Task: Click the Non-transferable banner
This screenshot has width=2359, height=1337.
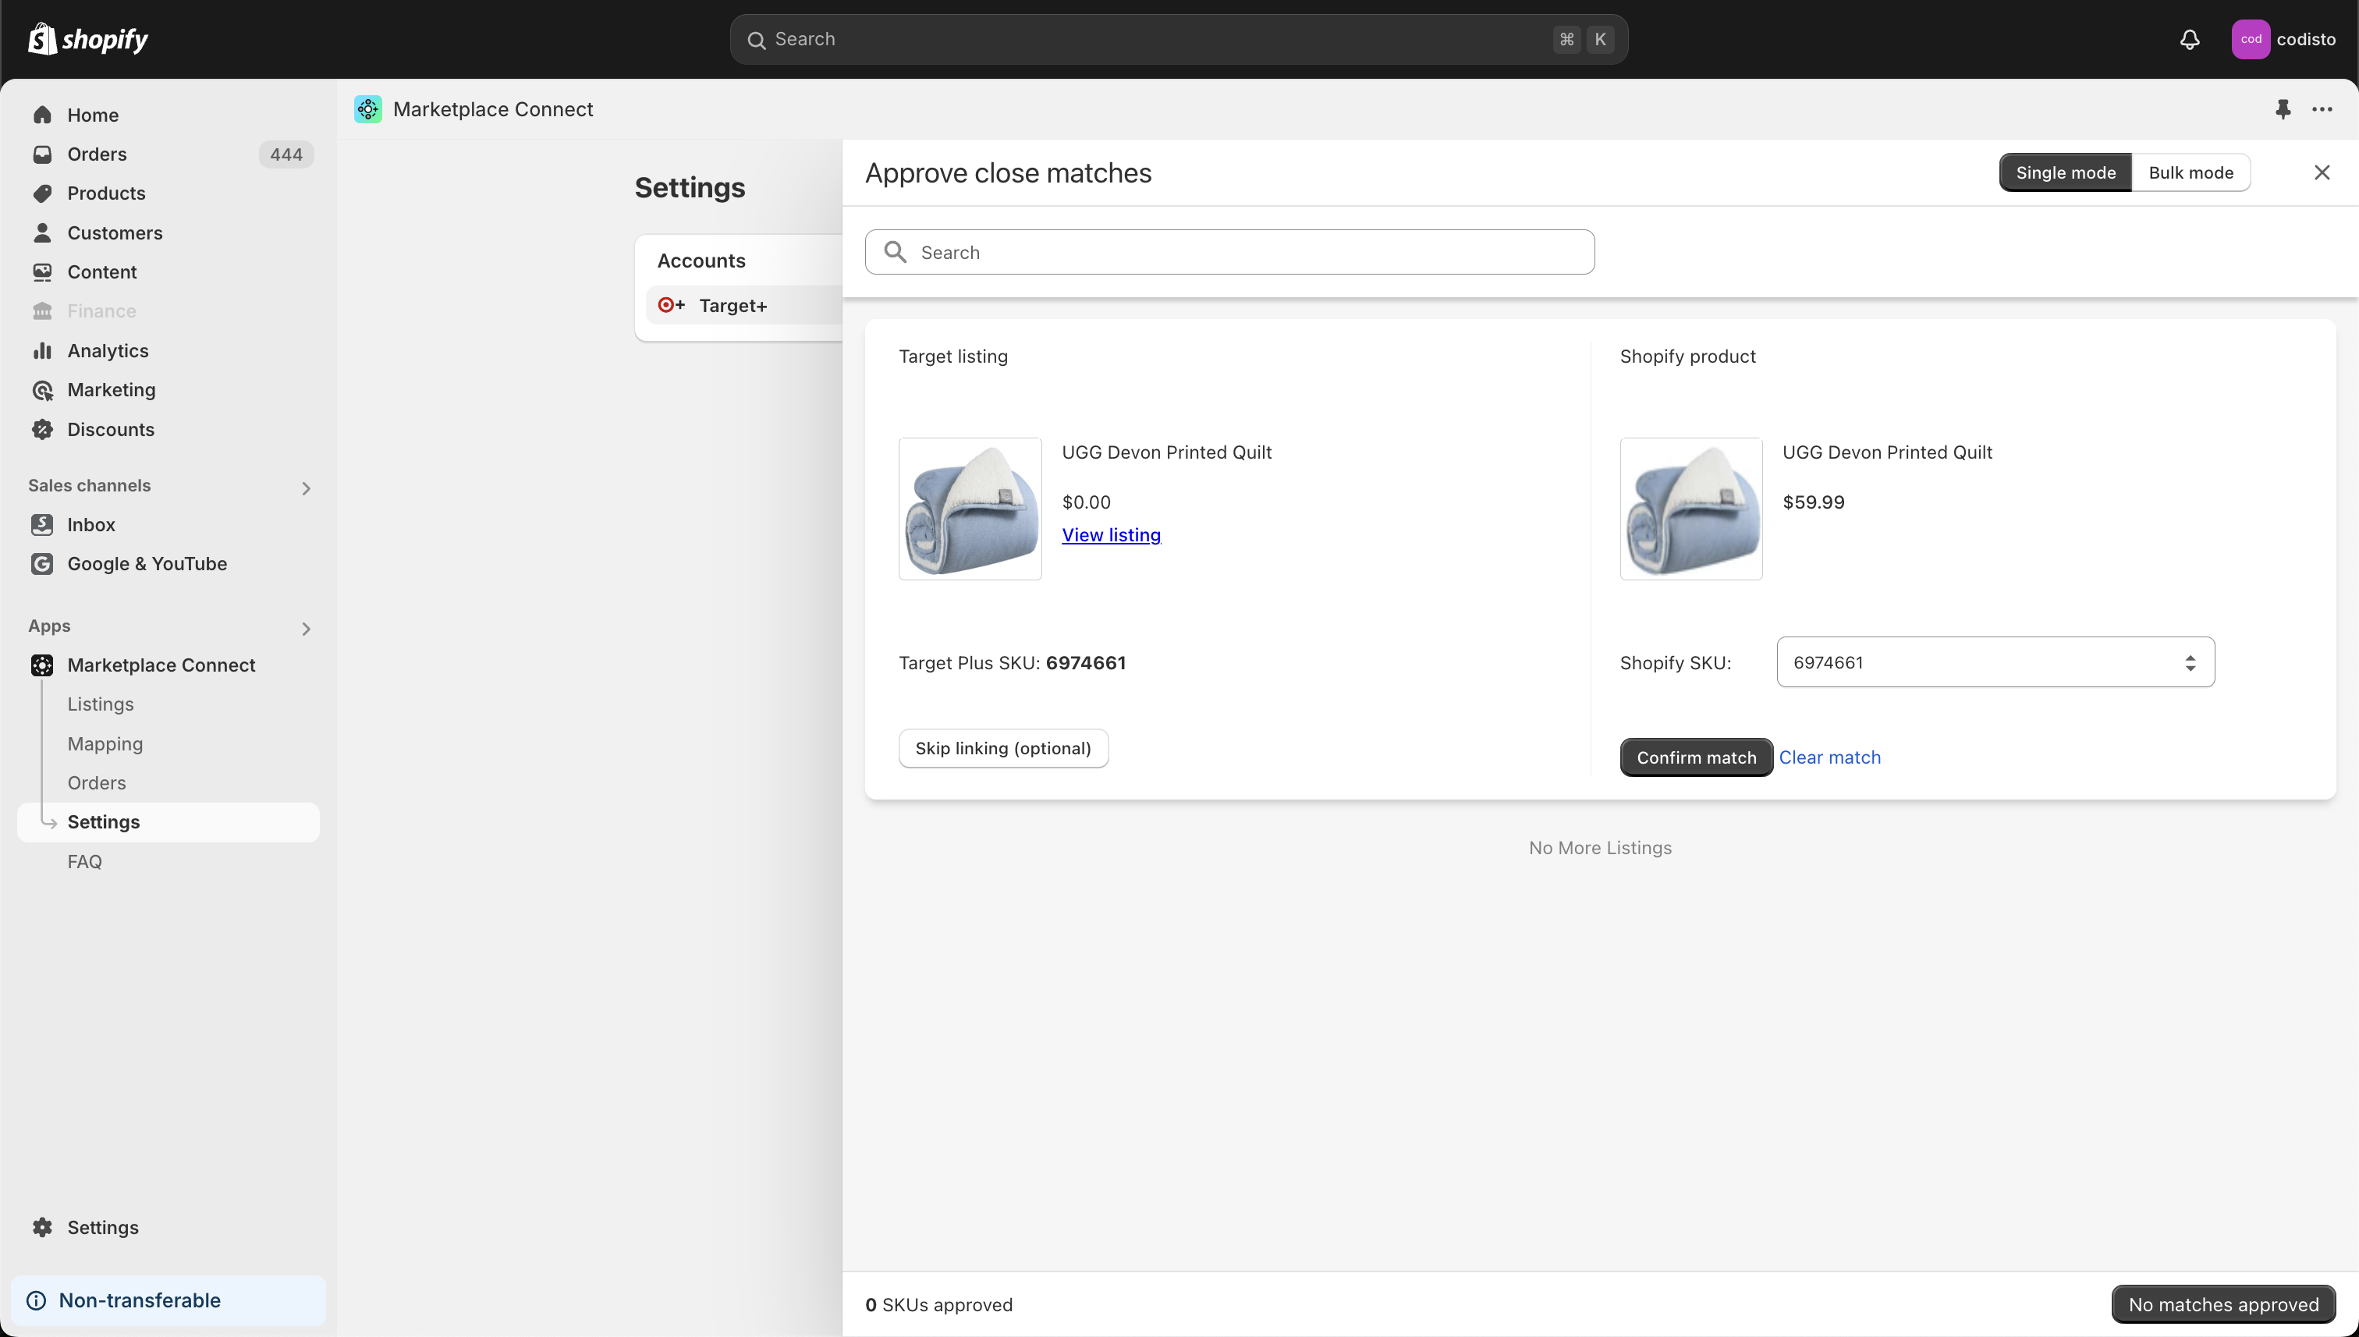Action: pos(168,1300)
